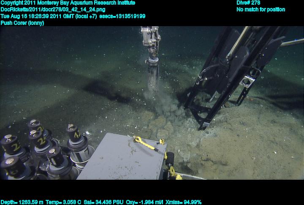
Task: Click the yellow T-handle on gray box
Action: tap(146, 144)
